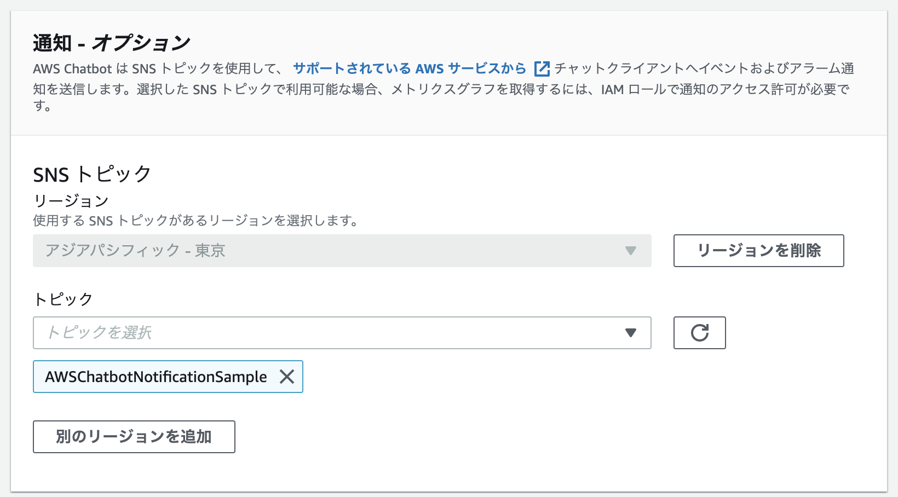Open the external link icon beside AWS services
Image resolution: width=898 pixels, height=497 pixels.
click(543, 68)
